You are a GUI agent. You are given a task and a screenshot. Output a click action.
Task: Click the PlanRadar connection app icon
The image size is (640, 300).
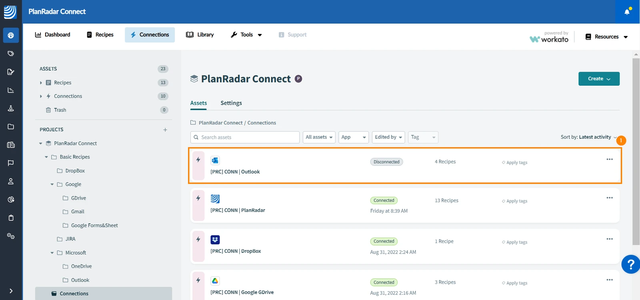coord(215,199)
